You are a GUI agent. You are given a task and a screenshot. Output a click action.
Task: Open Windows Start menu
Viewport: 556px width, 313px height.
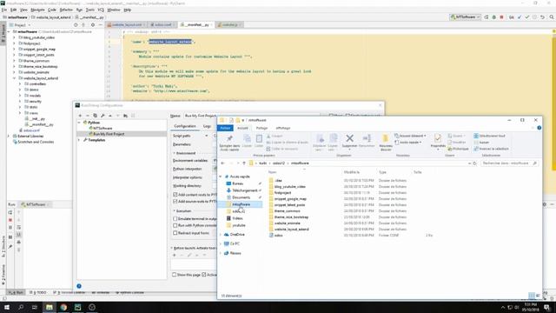6,307
